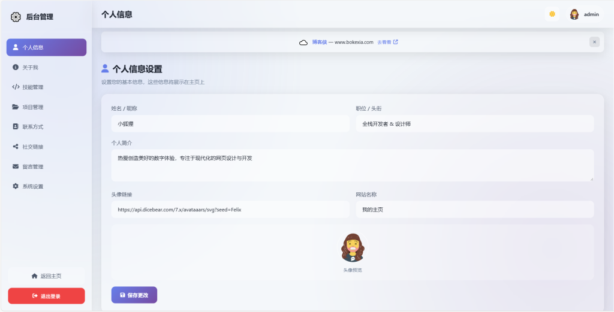Click the 头像链接 URL input field

click(230, 209)
